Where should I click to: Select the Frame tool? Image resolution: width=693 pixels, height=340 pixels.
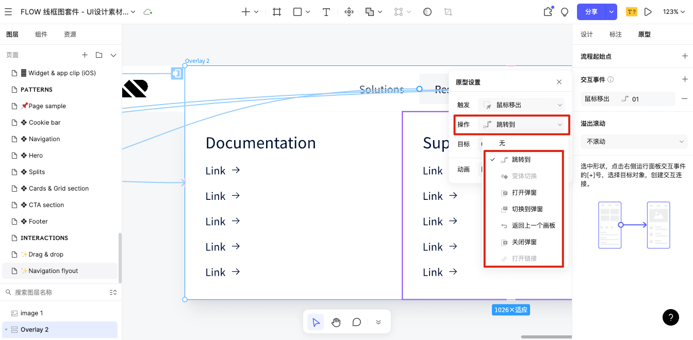277,12
